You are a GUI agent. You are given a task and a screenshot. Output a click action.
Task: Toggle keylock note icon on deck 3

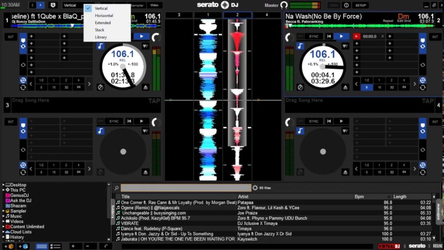tap(100, 131)
